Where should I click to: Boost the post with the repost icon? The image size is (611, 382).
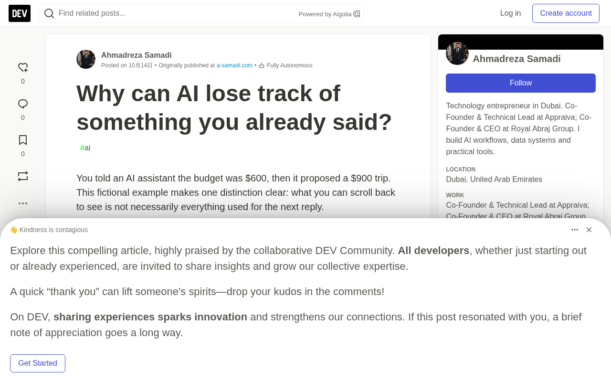23,176
